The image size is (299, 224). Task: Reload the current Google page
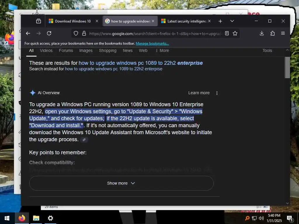point(49,33)
